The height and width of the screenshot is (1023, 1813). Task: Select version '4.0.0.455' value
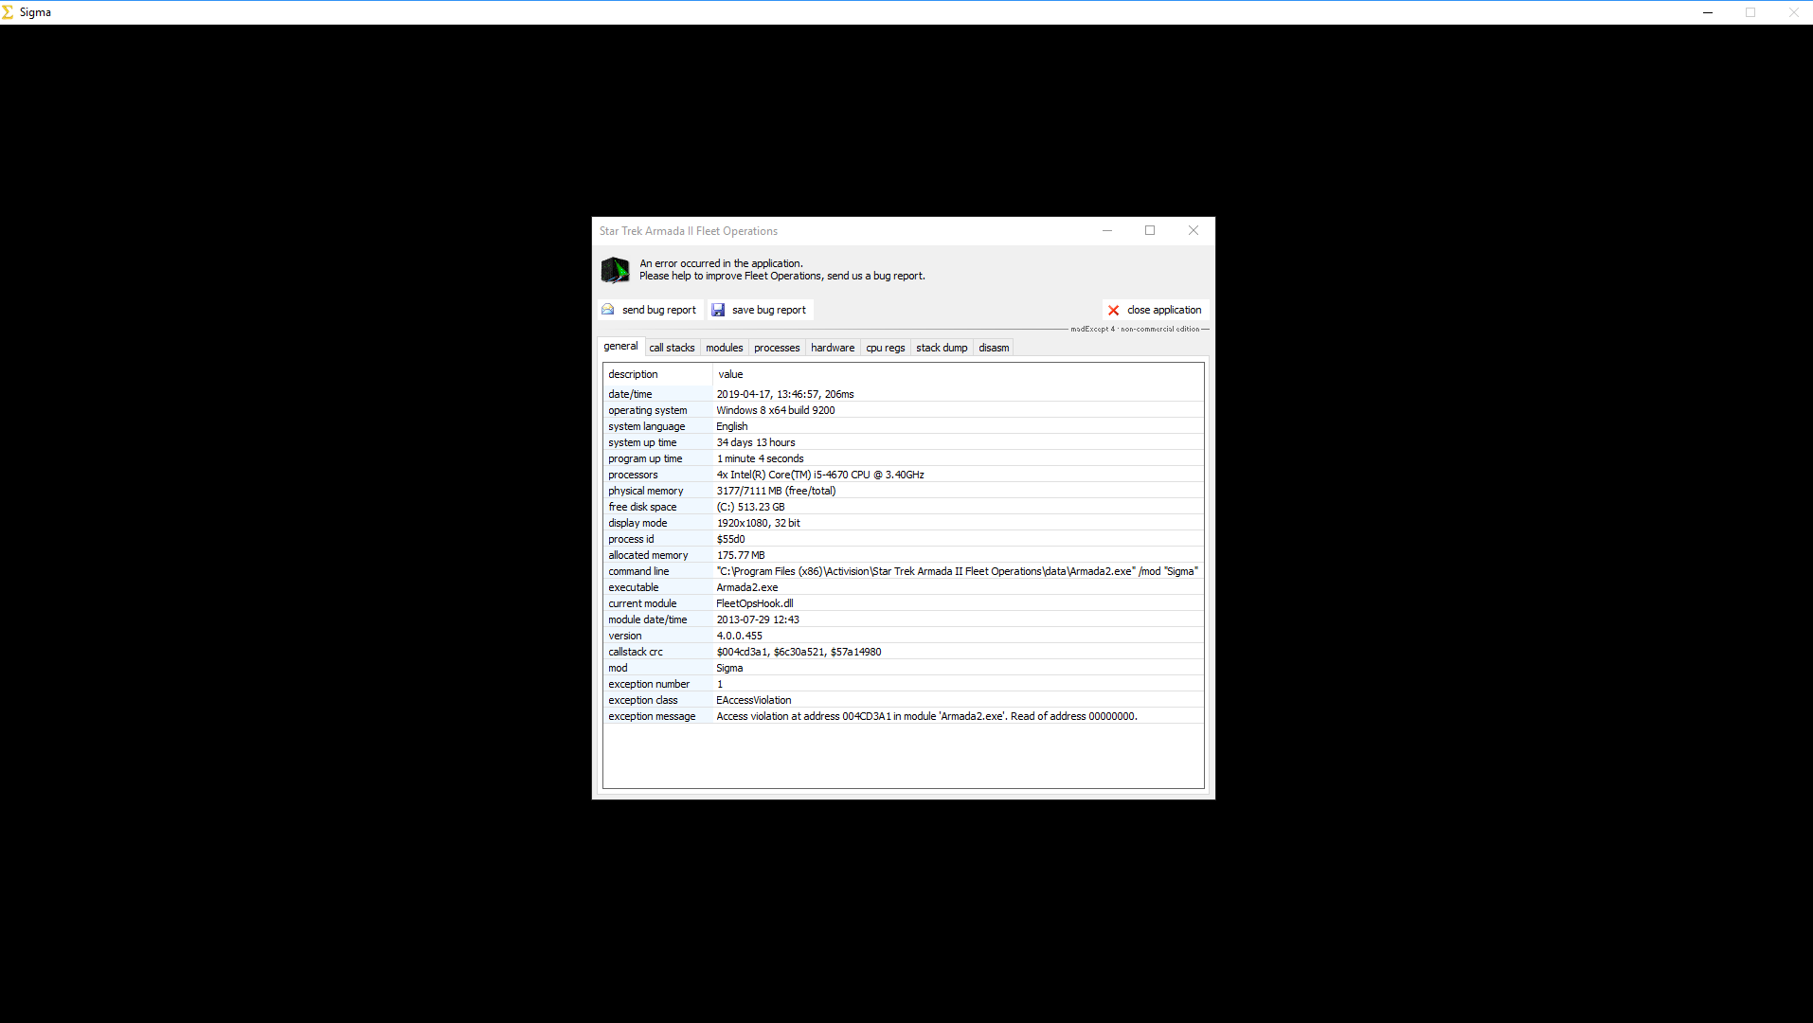tap(739, 636)
